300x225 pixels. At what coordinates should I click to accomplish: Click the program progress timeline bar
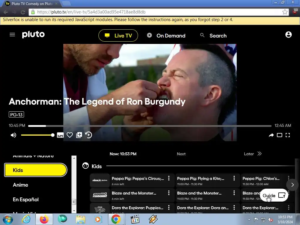150,126
